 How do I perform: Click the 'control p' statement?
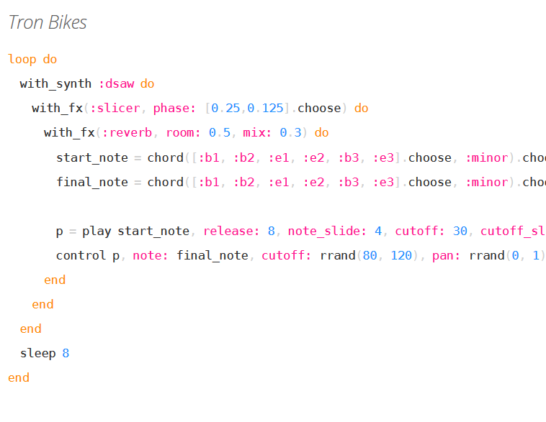[88, 255]
